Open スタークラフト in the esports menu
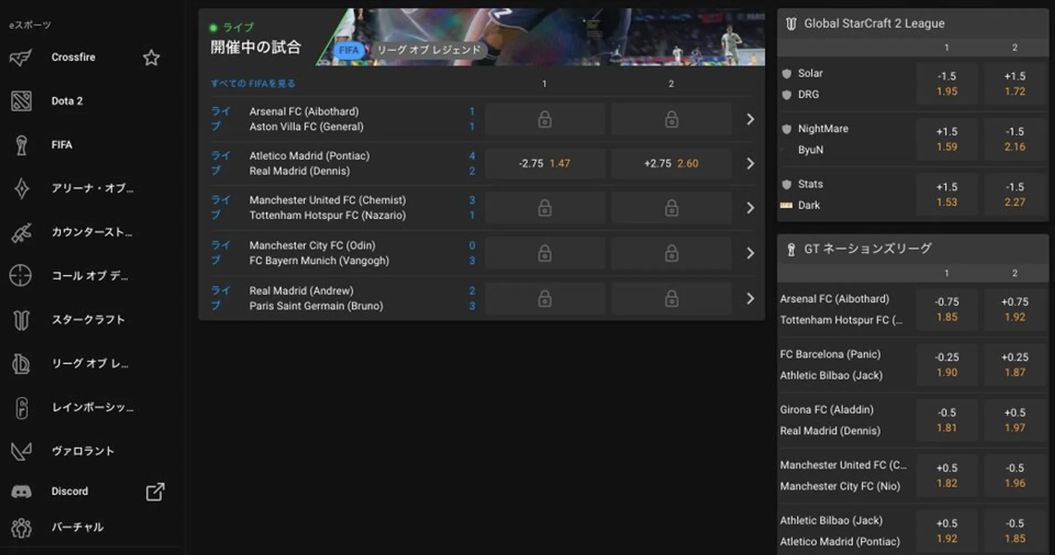This screenshot has height=555, width=1055. [88, 320]
